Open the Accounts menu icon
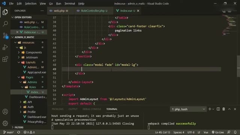Image resolution: width=240 pixels, height=135 pixels. [5, 112]
